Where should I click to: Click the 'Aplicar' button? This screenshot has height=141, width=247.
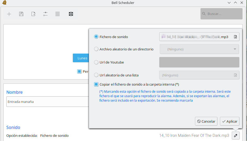tap(230, 121)
